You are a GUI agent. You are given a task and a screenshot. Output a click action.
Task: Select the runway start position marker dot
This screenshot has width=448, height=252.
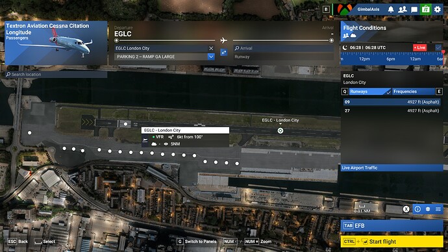125,124
